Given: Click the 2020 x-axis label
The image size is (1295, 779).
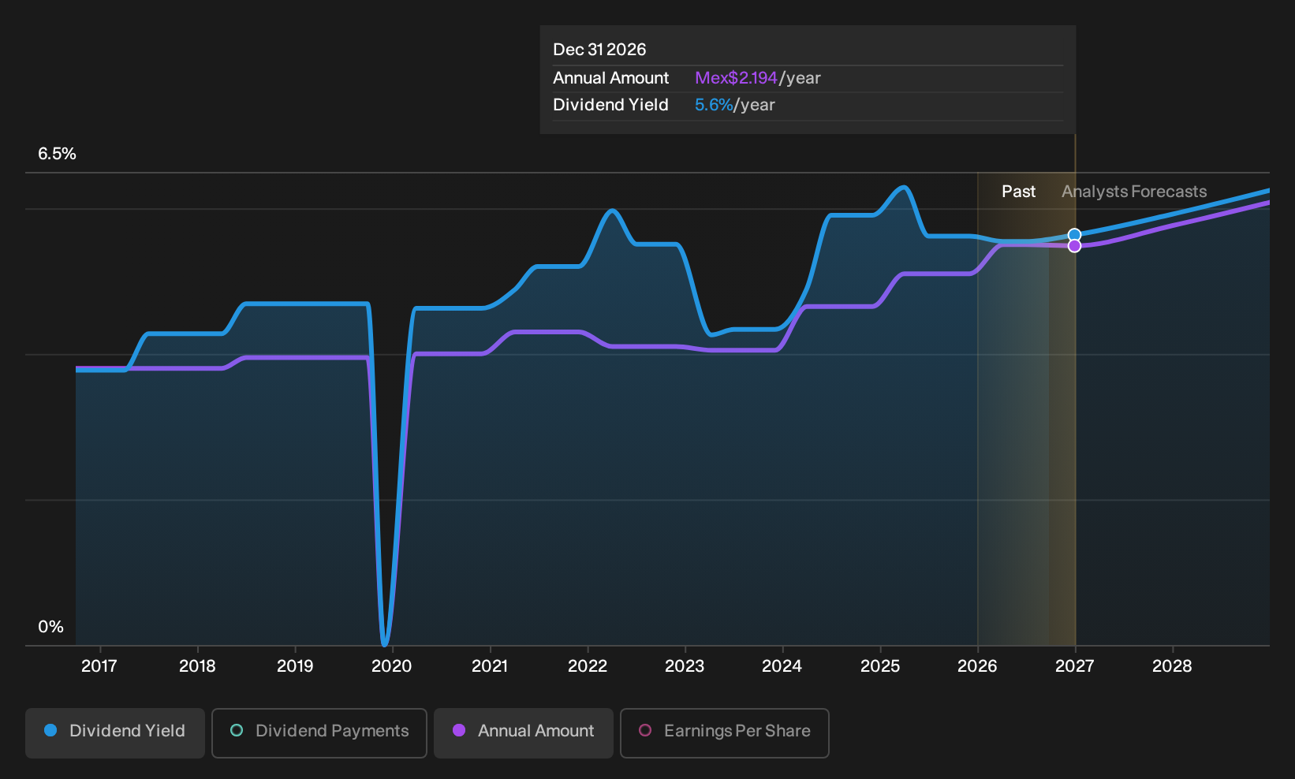Looking at the screenshot, I should coord(392,666).
